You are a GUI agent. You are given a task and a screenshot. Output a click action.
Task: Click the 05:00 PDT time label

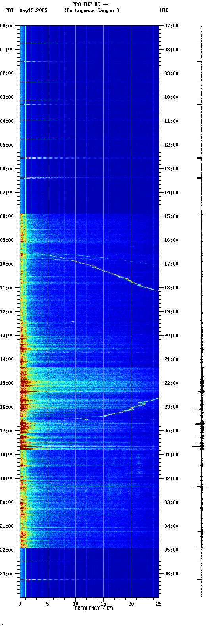point(7,145)
